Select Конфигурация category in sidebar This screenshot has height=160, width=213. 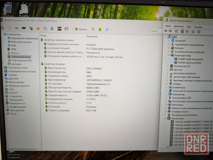point(16,107)
